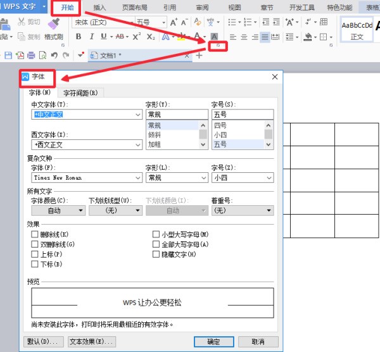The width and height of the screenshot is (380, 352).
Task: Click numbered list icon
Action: pyautogui.click(x=248, y=22)
